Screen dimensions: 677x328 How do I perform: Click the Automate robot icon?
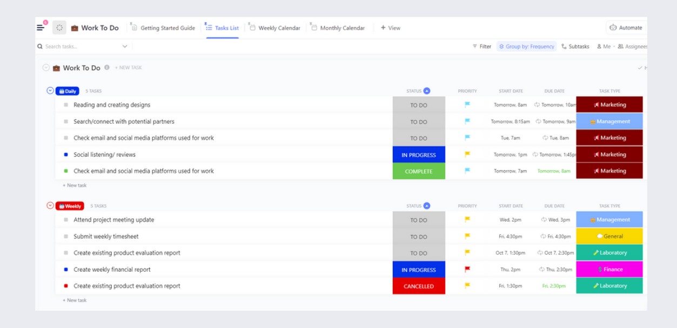(613, 28)
